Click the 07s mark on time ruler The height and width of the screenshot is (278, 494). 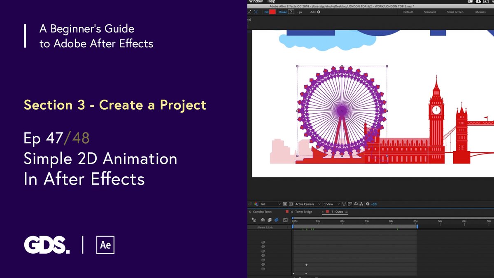pos(464,222)
